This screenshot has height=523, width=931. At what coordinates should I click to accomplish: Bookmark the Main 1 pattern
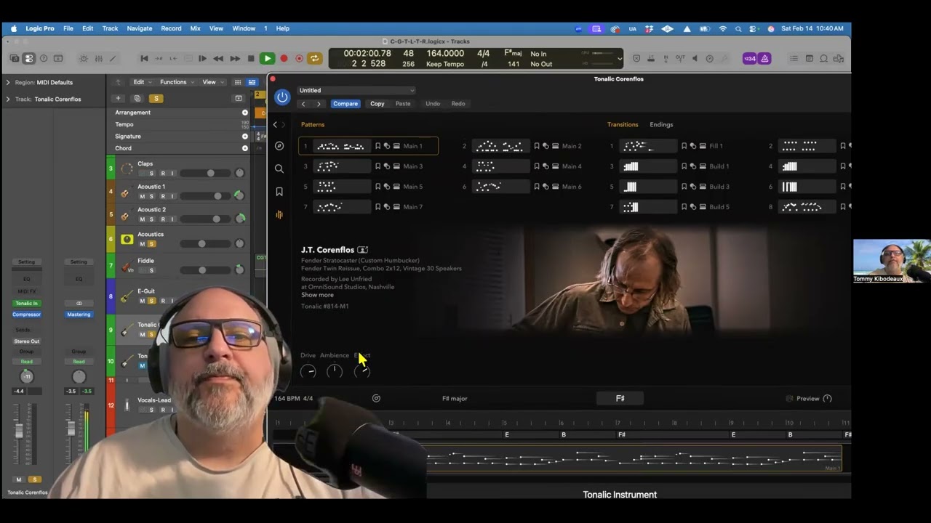coord(377,146)
